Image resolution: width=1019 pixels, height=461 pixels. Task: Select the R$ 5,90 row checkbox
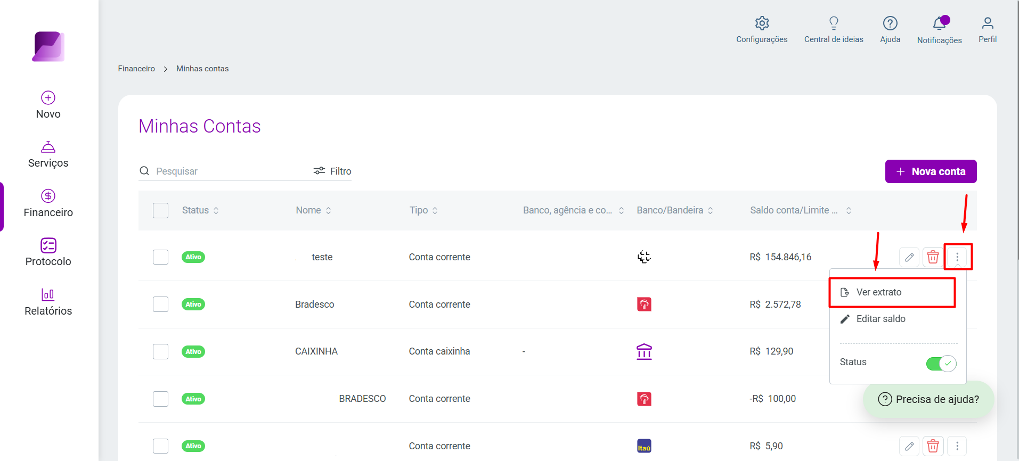click(160, 446)
